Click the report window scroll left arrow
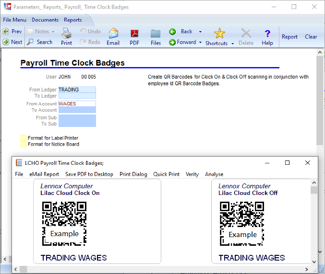Screen dimensions: 325x274 [x=16, y=269]
